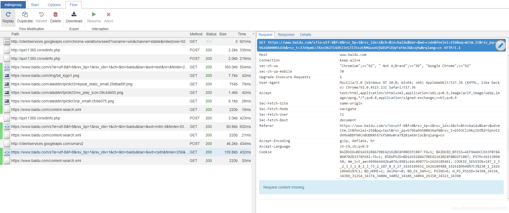Select the repeat_static_small.29dbad9f.png flow

(x=125, y=84)
